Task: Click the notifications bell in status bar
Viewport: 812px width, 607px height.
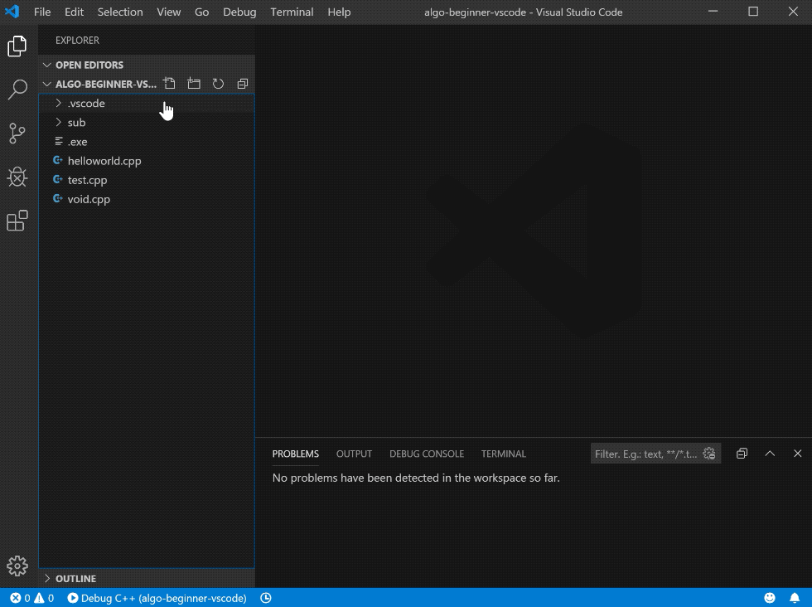Action: point(794,598)
